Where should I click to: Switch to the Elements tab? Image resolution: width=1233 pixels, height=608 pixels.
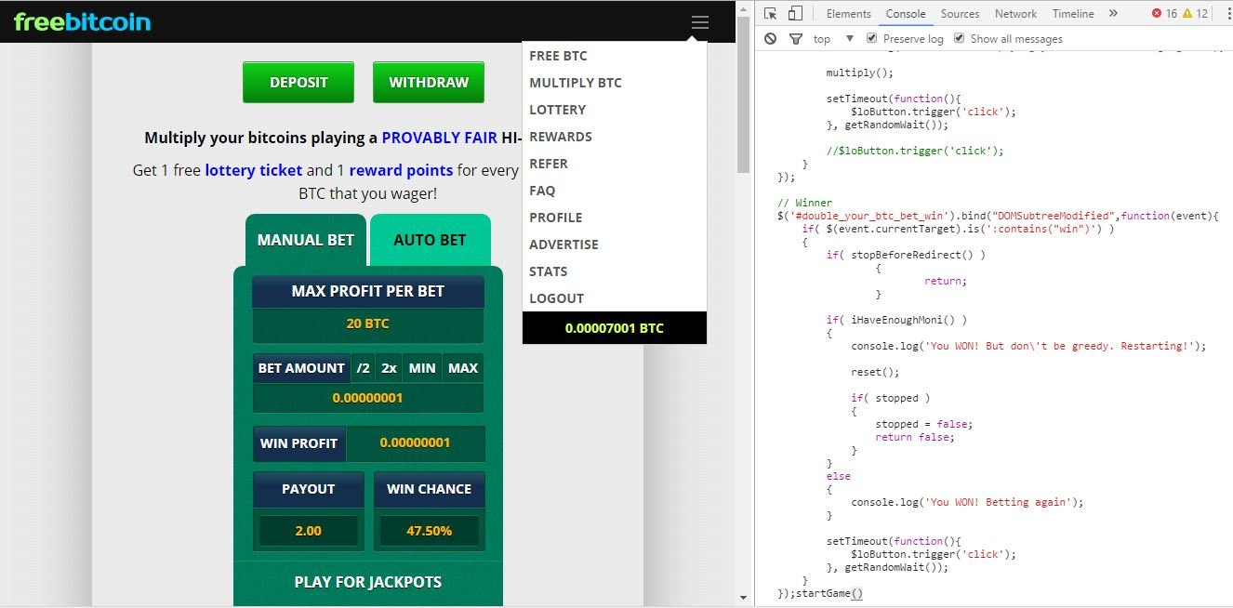(x=848, y=13)
